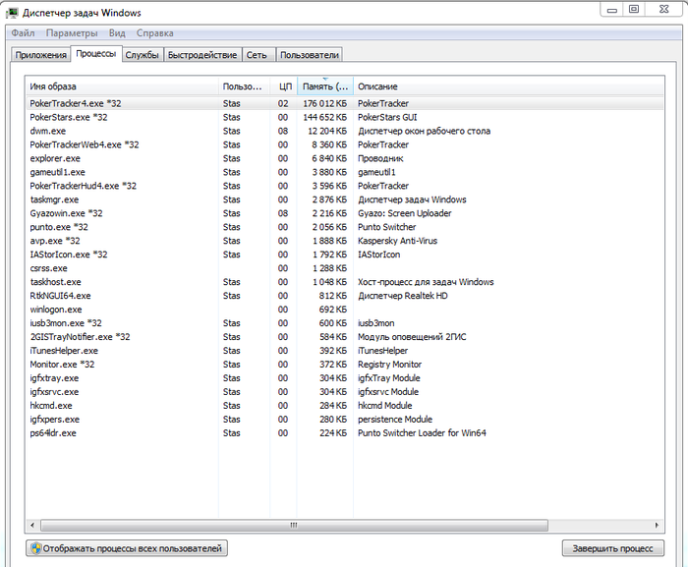
Task: Select the iusb3mon.exe *32 process
Action: [344, 323]
